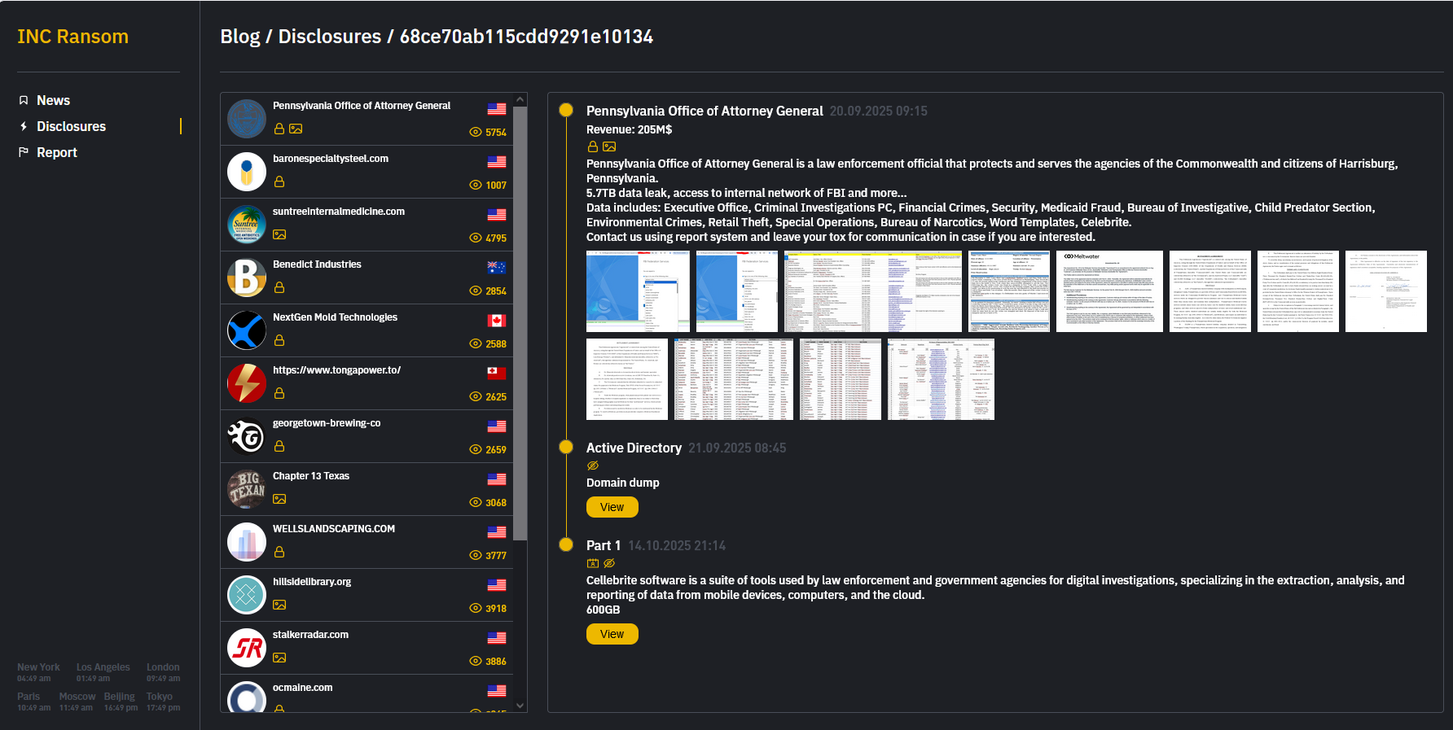Click the red SR logo for stalkerradar.com
The image size is (1453, 730).
point(247,648)
